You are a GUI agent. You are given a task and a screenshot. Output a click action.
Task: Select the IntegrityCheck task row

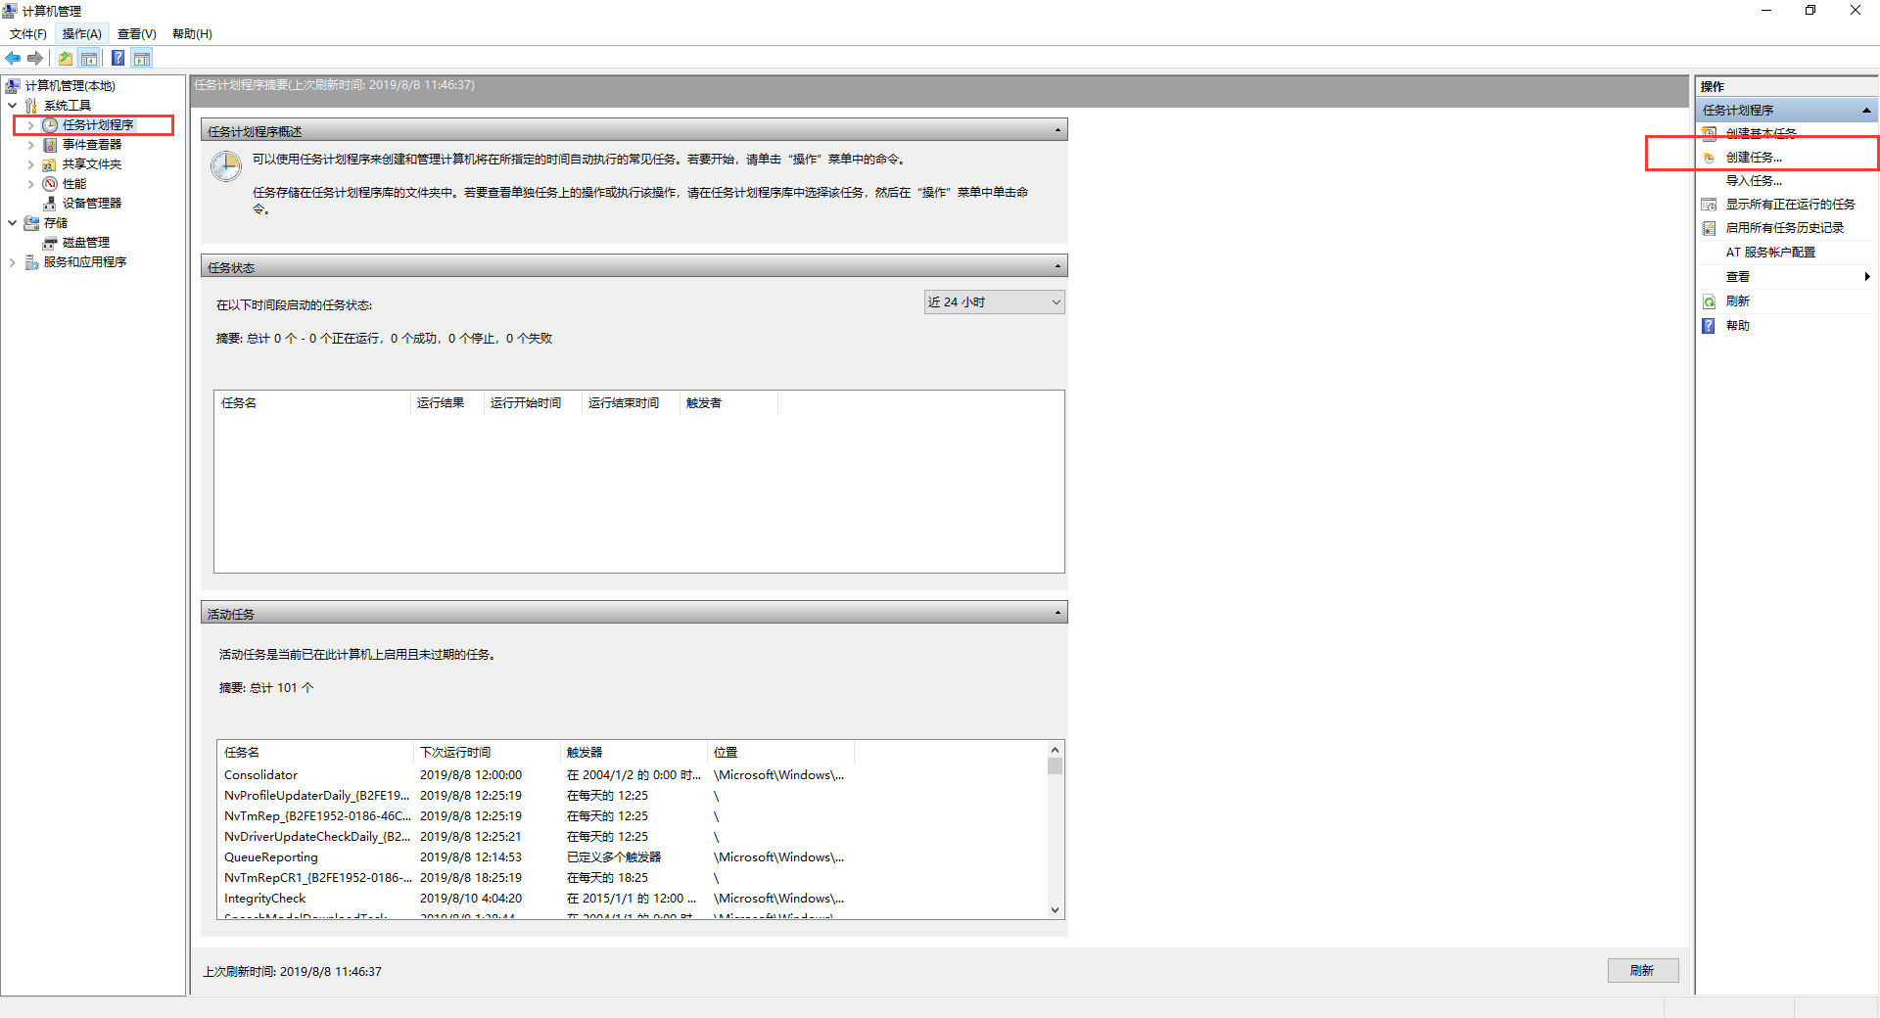pos(632,899)
